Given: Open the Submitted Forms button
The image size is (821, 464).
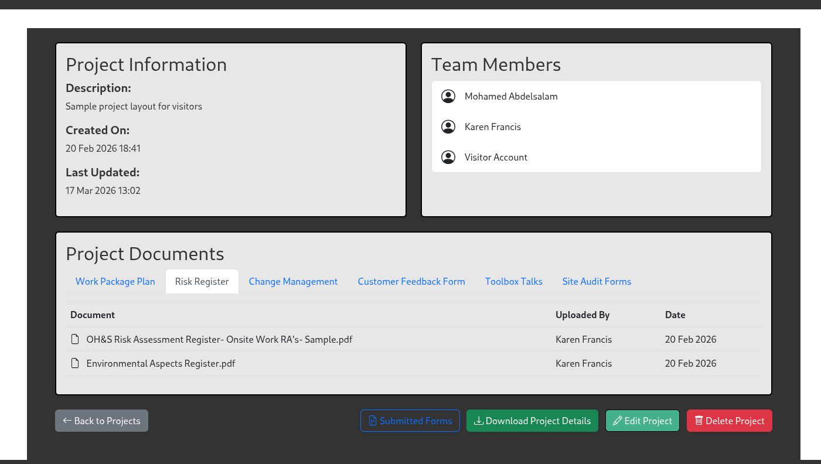Looking at the screenshot, I should (410, 421).
